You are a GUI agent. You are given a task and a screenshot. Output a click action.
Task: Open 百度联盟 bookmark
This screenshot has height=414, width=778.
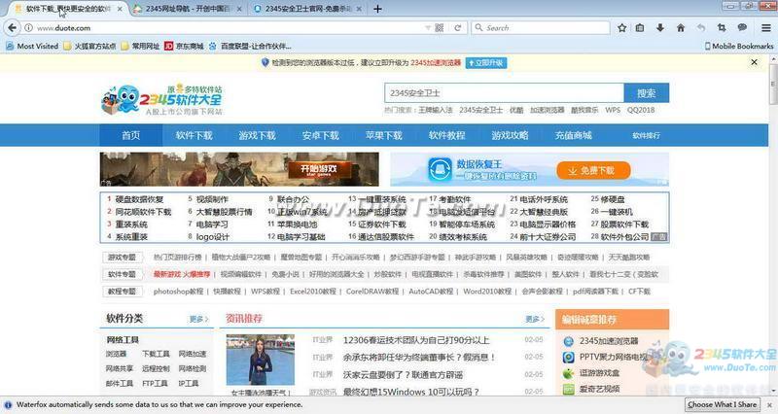click(250, 46)
